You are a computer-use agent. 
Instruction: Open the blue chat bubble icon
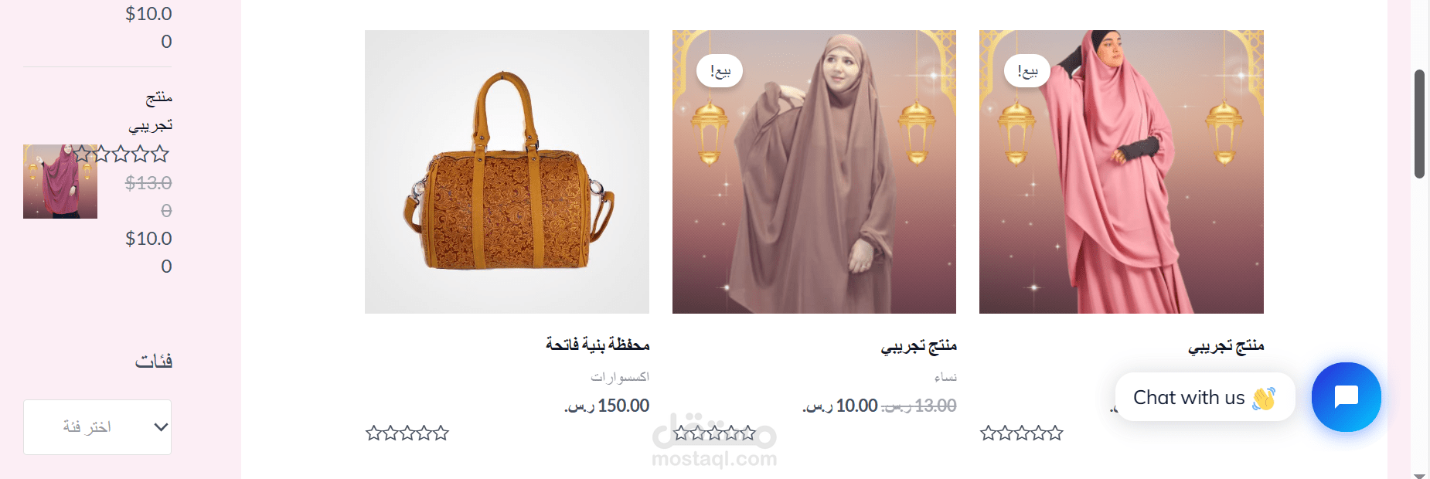[x=1346, y=397]
